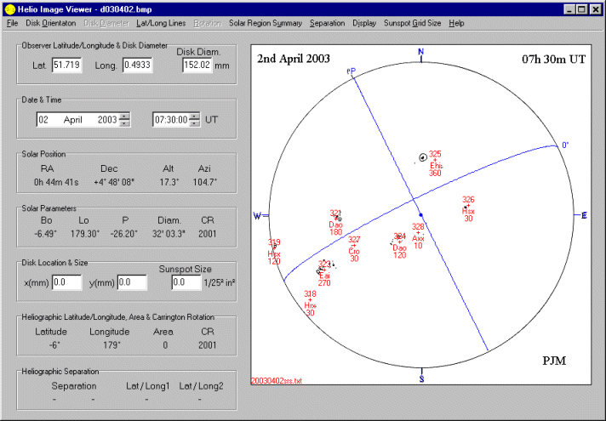606x421 pixels.
Task: Click the observer Latitude input field
Action: tap(66, 65)
